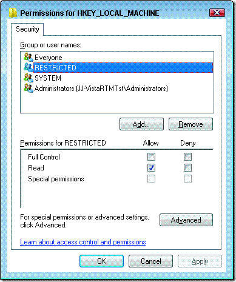Image resolution: width=236 pixels, height=282 pixels.
Task: Click the folder icon in title bar
Action: click(13, 13)
